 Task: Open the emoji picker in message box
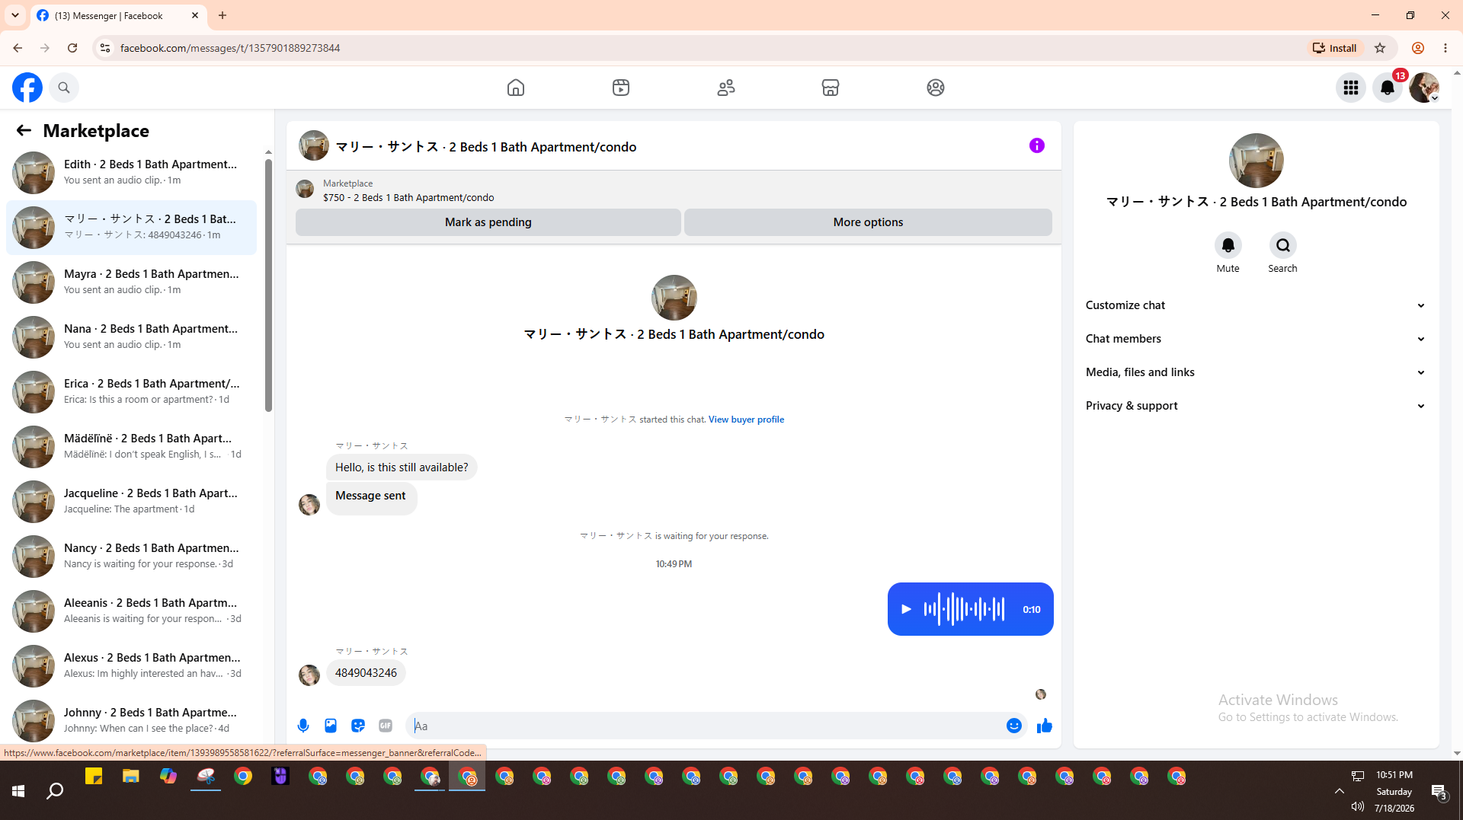[x=1014, y=726]
